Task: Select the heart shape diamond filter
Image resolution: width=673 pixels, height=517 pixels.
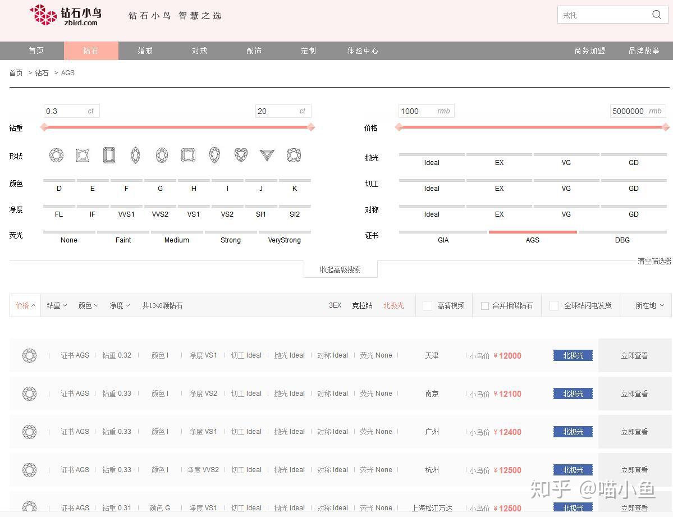Action: (x=240, y=155)
